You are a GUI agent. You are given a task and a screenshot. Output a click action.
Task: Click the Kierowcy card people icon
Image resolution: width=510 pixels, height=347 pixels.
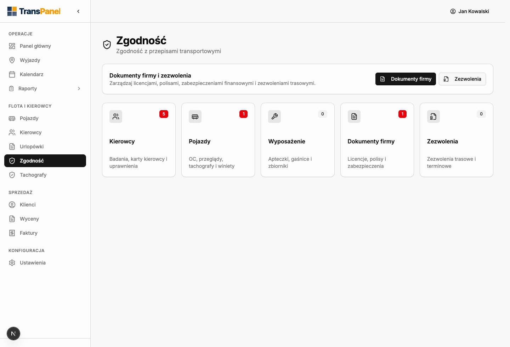[116, 116]
